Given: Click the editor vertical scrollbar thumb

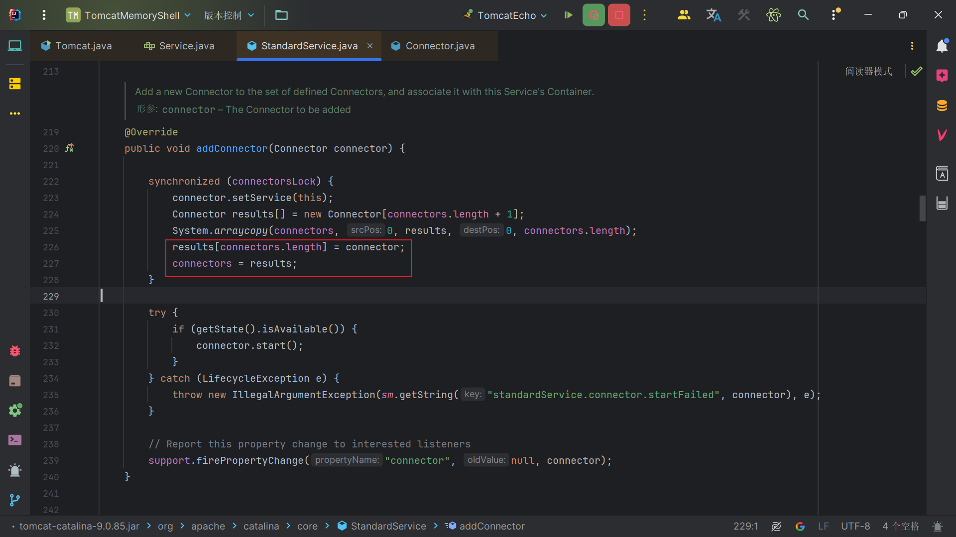Looking at the screenshot, I should tap(922, 208).
